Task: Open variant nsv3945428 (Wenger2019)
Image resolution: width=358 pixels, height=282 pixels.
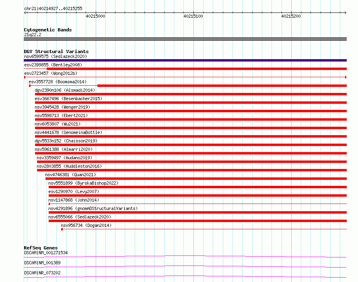Action: (62, 107)
